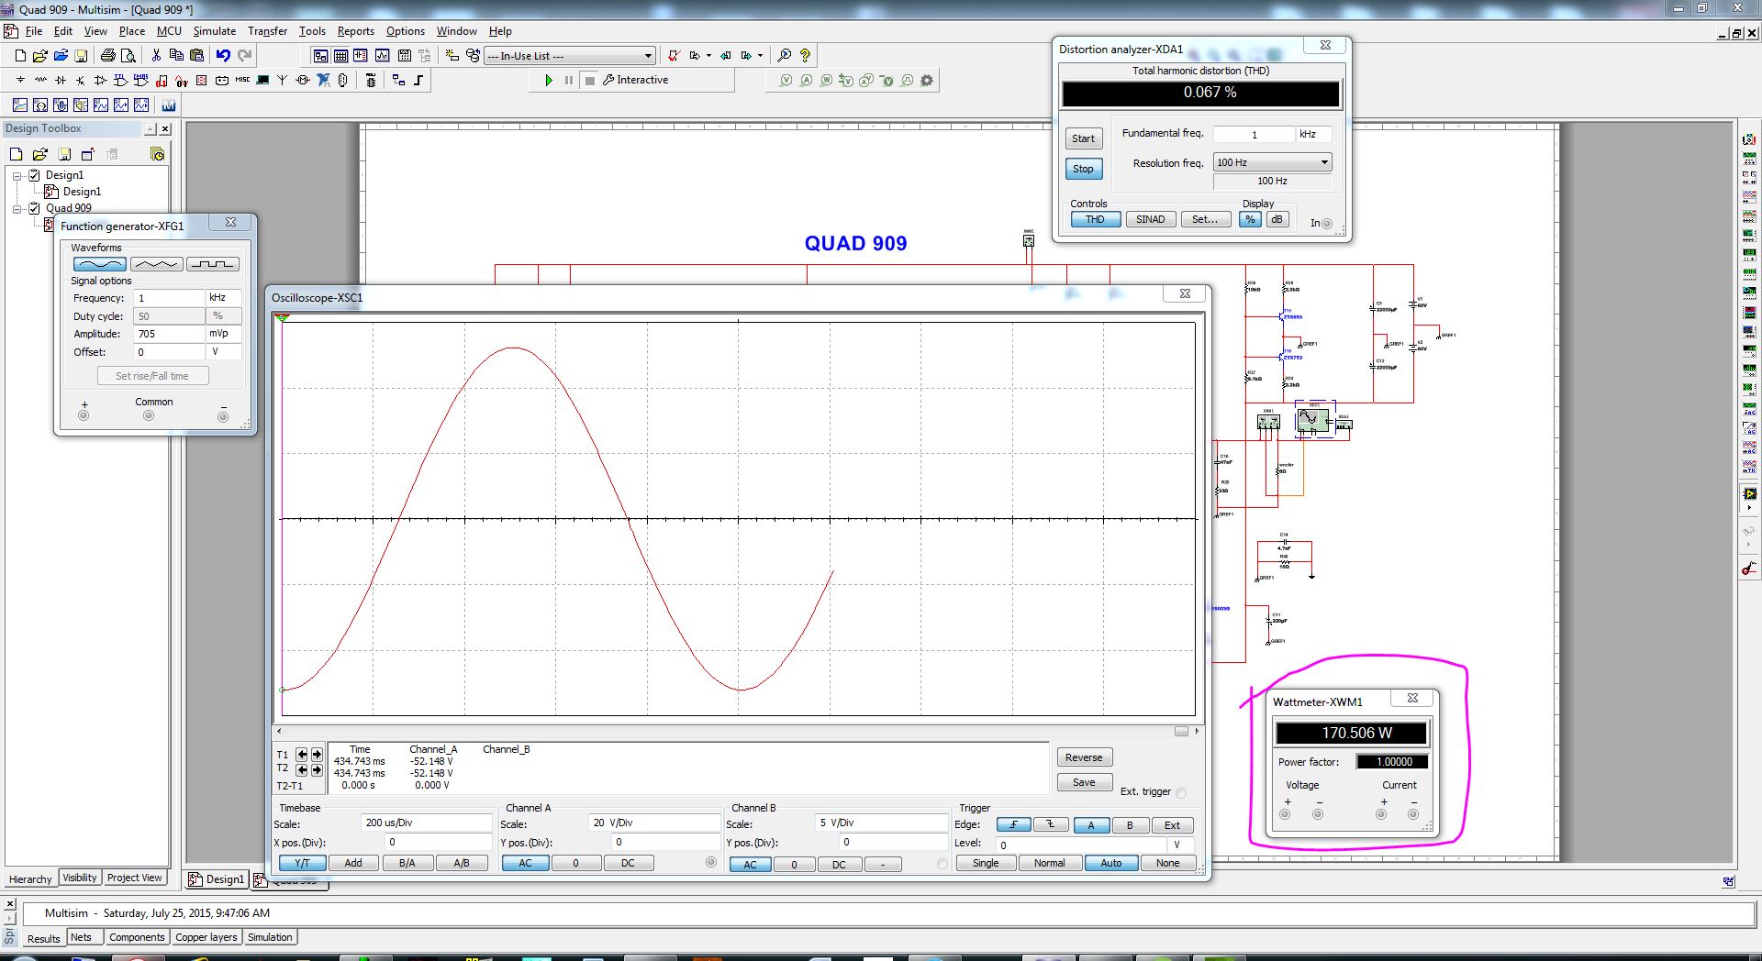
Task: Place a MISC component from the toolbar
Action: coord(242,81)
